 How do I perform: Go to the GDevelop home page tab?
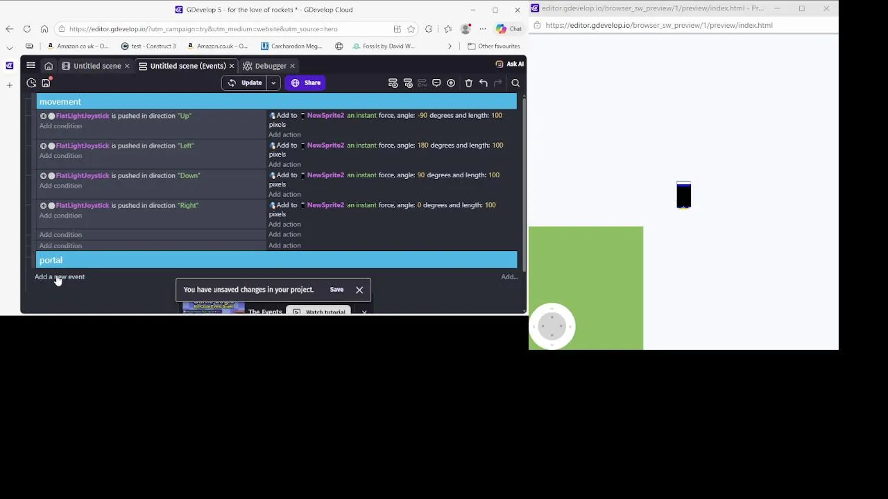coord(49,66)
